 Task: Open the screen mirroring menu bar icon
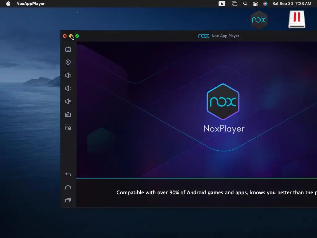pyautogui.click(x=234, y=4)
